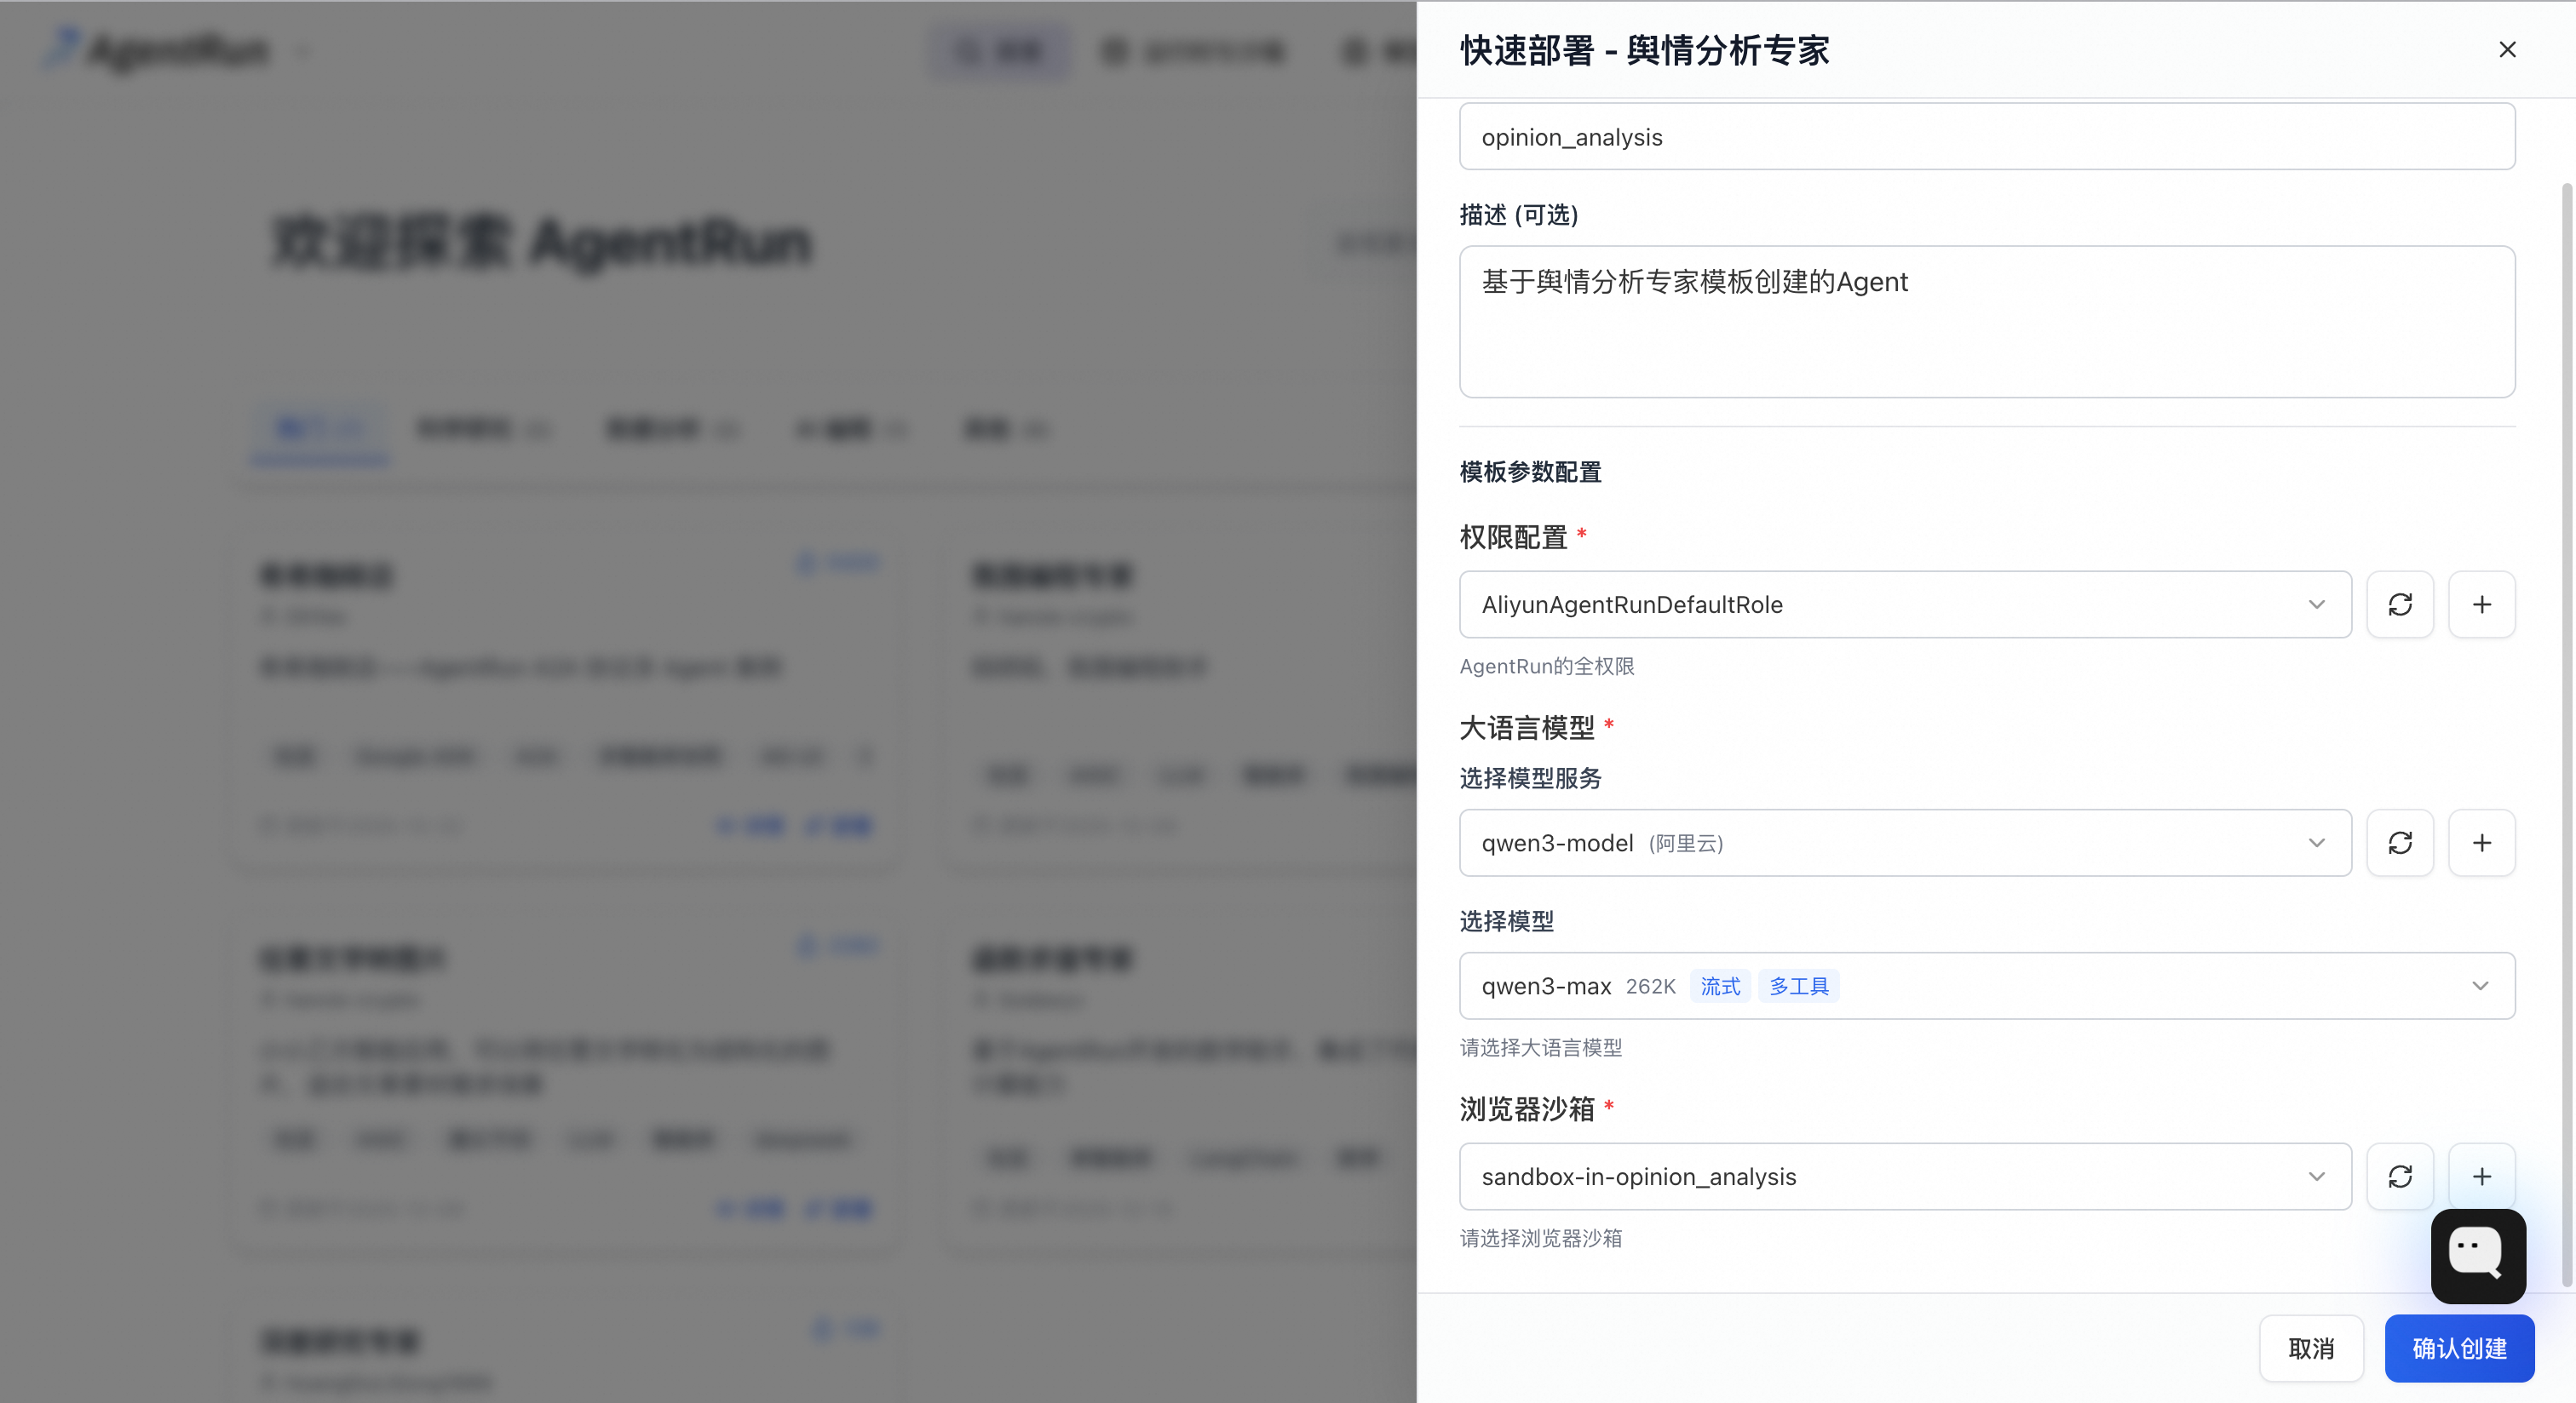Screen dimensions: 2576x1403
Task: Click the 选择模型 label
Action: [x=1507, y=921]
